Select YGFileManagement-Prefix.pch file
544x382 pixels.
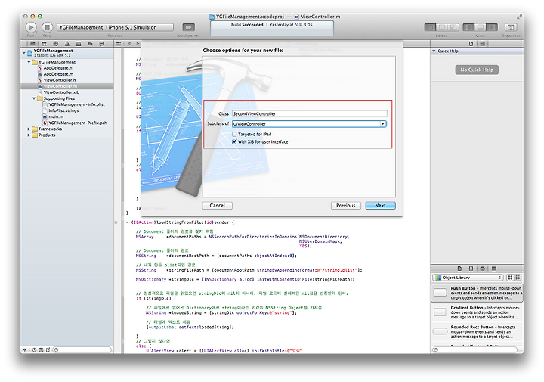click(77, 123)
